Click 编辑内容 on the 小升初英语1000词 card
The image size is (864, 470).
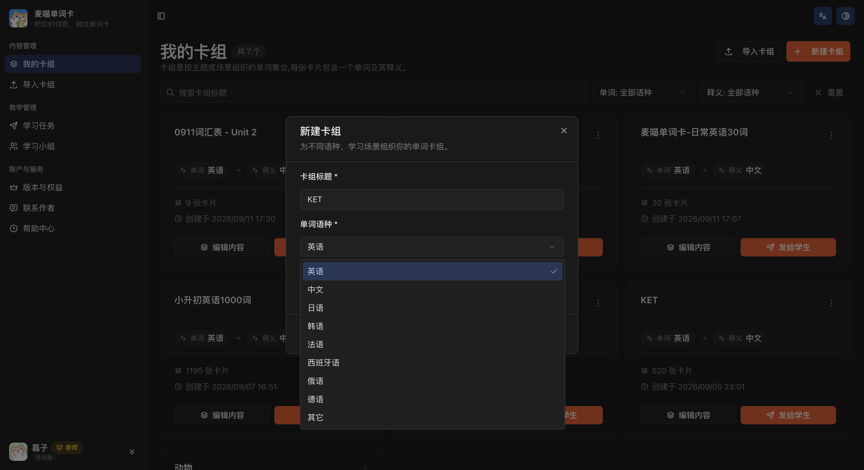click(x=222, y=415)
